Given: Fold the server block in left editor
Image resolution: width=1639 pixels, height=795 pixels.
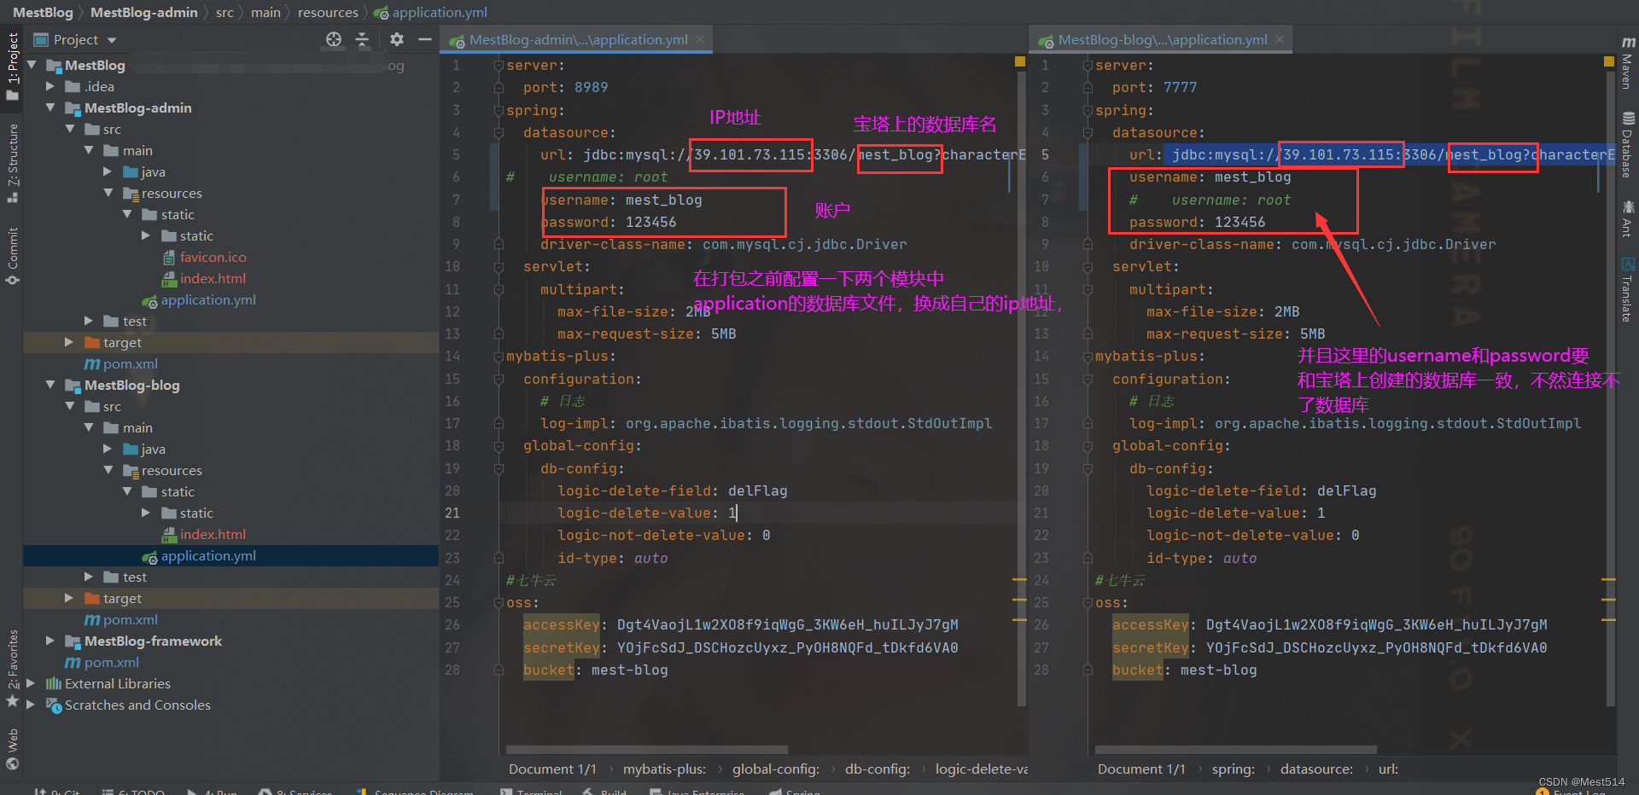Looking at the screenshot, I should click(x=499, y=65).
